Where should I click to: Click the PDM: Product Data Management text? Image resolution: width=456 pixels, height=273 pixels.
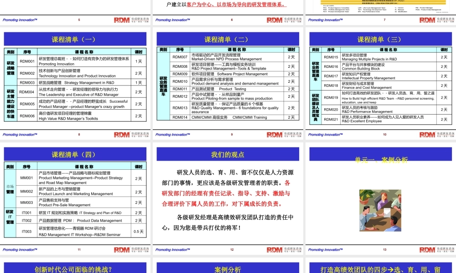(93, 221)
